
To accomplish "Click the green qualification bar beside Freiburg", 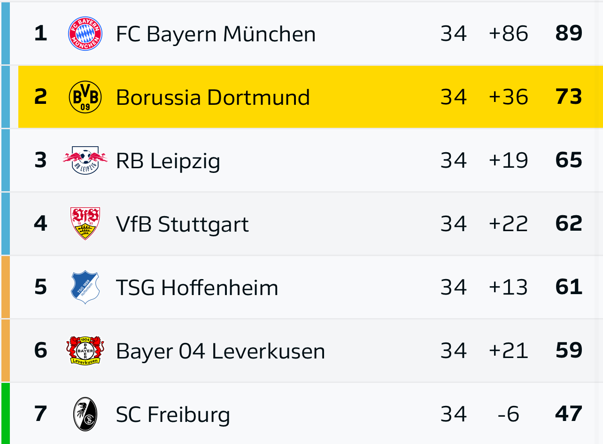I will [5, 413].
